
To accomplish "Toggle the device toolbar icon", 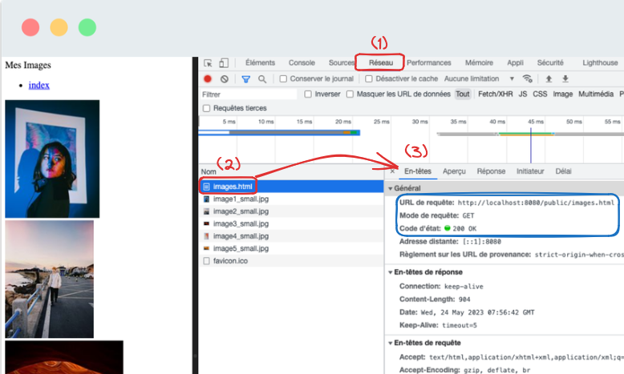I will 224,63.
